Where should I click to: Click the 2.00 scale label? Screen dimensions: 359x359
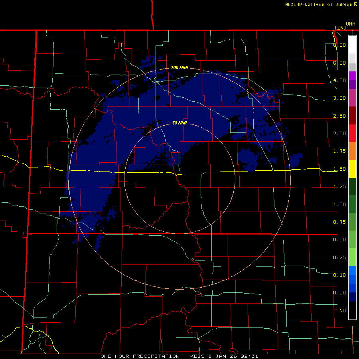(339, 134)
